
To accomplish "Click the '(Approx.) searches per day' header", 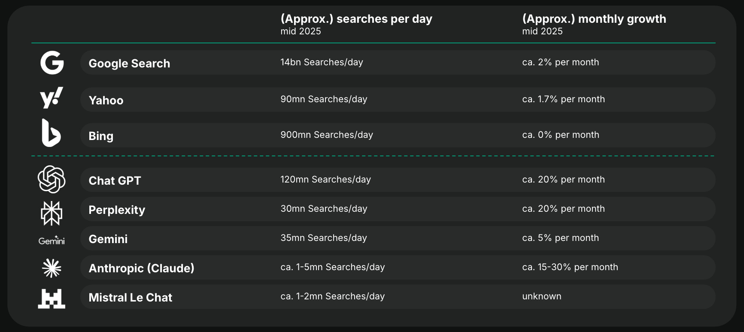I will click(356, 19).
